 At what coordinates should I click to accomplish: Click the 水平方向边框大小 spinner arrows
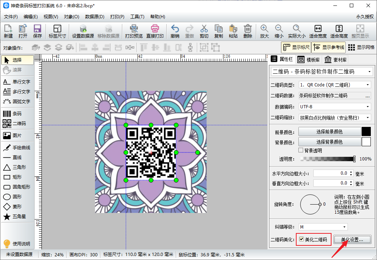coord(351,174)
